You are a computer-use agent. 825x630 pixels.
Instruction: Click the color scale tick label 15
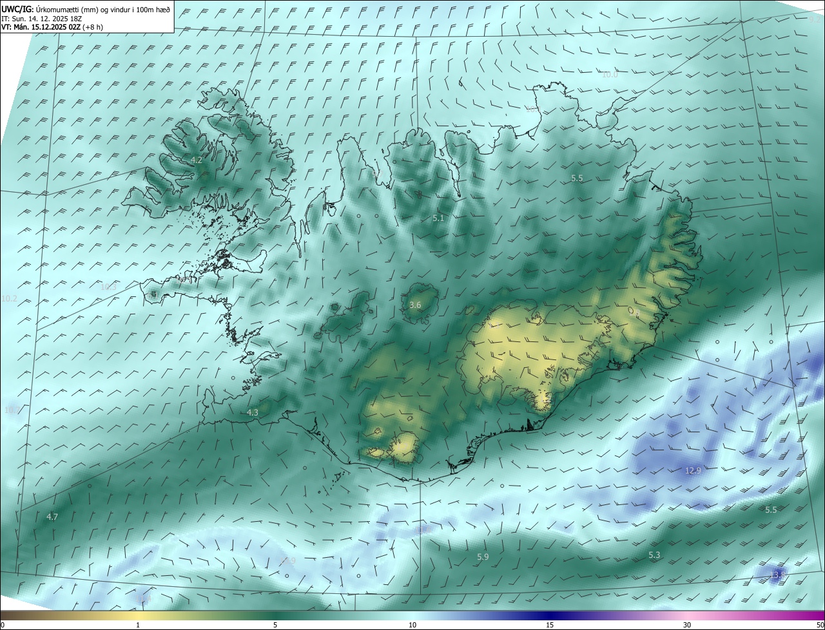pyautogui.click(x=550, y=625)
